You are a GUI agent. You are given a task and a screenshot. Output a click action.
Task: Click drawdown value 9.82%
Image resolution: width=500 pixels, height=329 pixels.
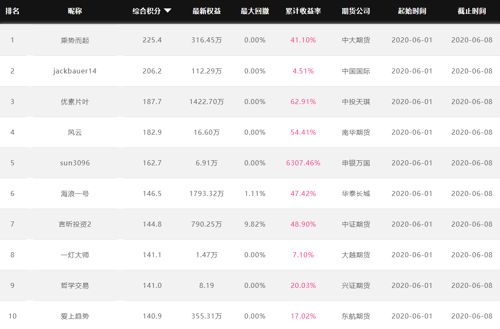coord(255,224)
